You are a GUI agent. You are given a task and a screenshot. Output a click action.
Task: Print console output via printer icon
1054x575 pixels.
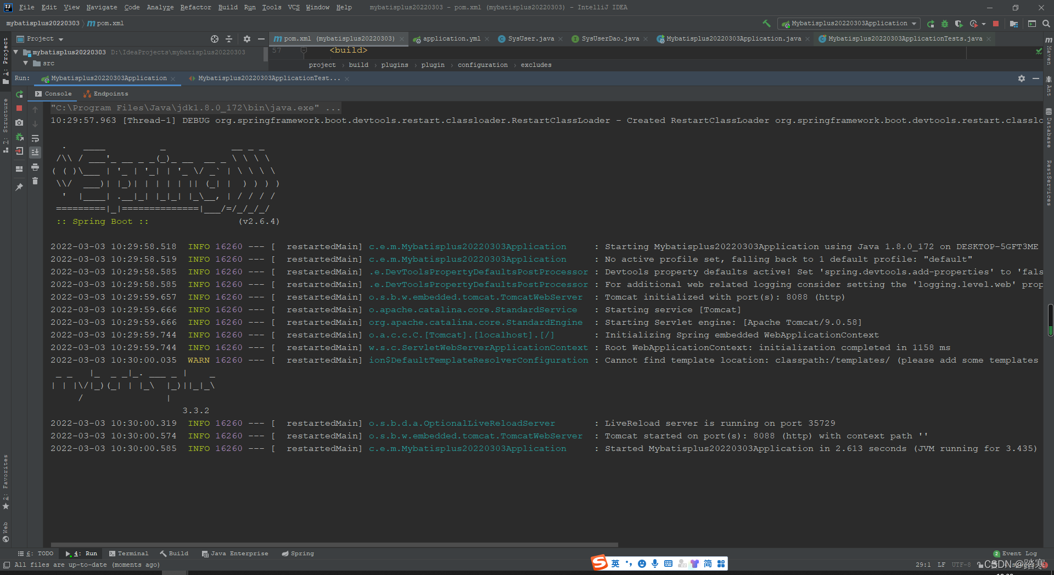[x=35, y=167]
